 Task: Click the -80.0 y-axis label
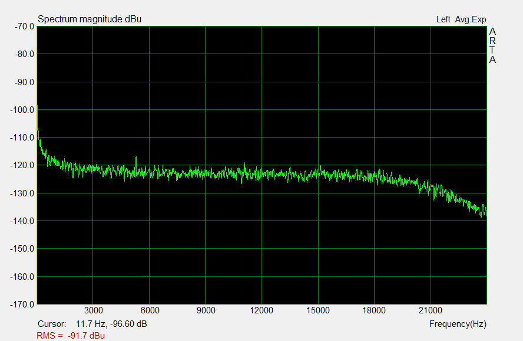point(24,54)
